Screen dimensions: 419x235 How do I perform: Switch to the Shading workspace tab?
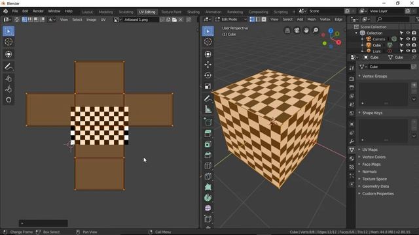click(x=193, y=12)
